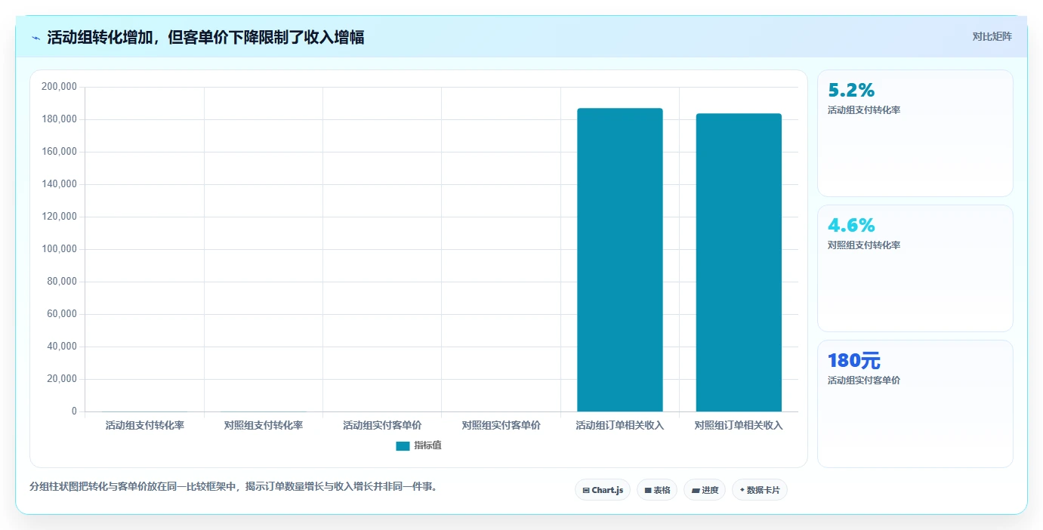This screenshot has height=530, width=1043.
Task: Select the 进度 pill tag
Action: click(705, 490)
